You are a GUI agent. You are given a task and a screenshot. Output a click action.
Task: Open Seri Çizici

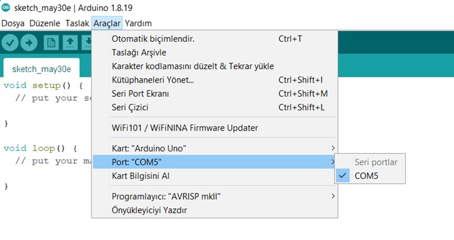click(214, 107)
